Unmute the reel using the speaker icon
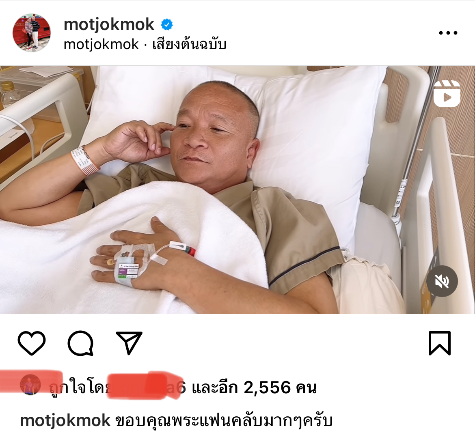 [442, 281]
